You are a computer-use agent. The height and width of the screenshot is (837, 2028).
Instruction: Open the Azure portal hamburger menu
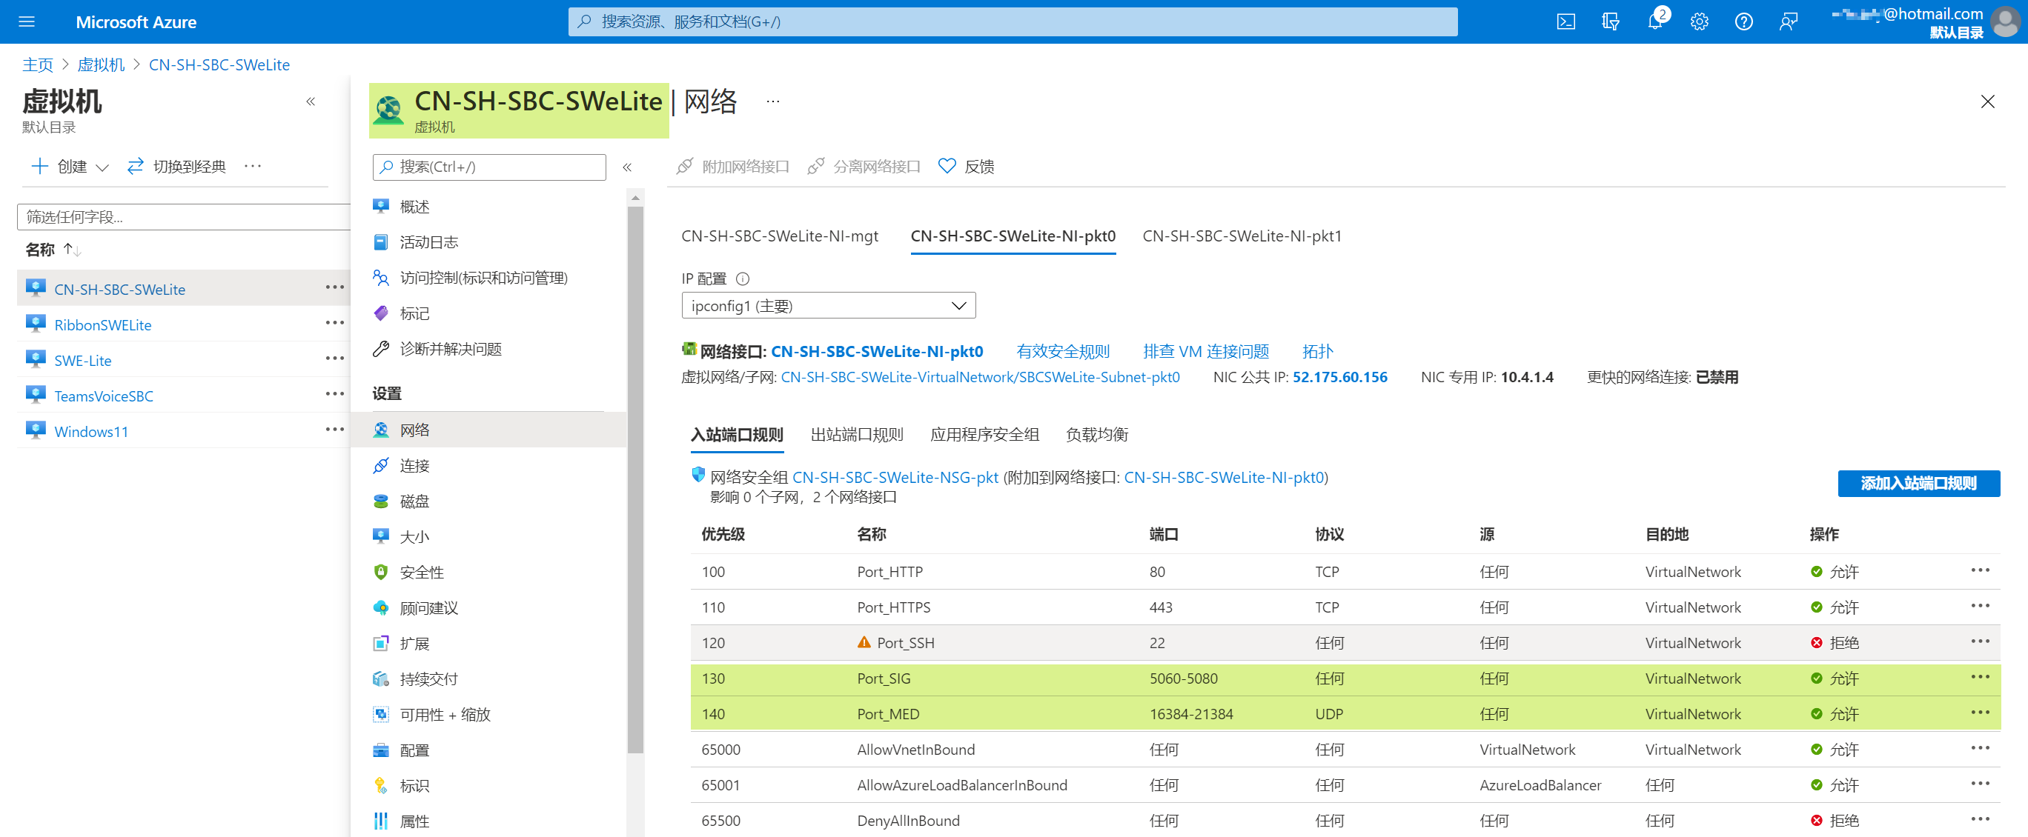click(x=27, y=21)
